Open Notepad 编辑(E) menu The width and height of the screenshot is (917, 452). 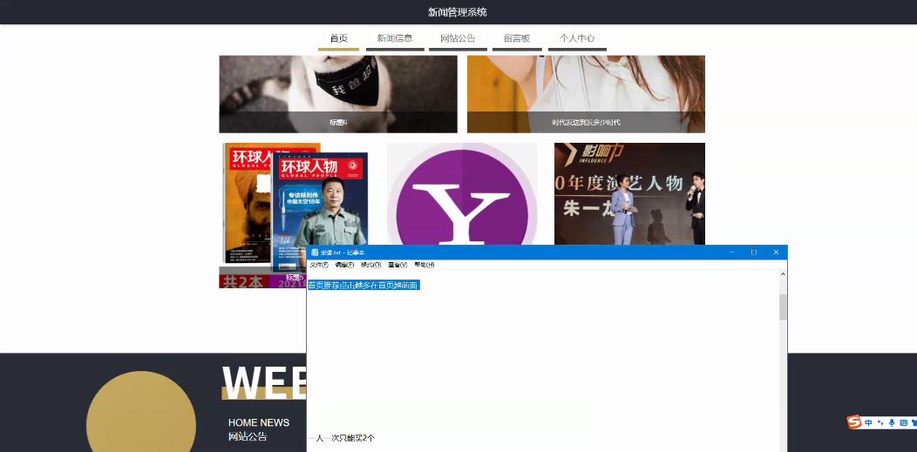[344, 265]
